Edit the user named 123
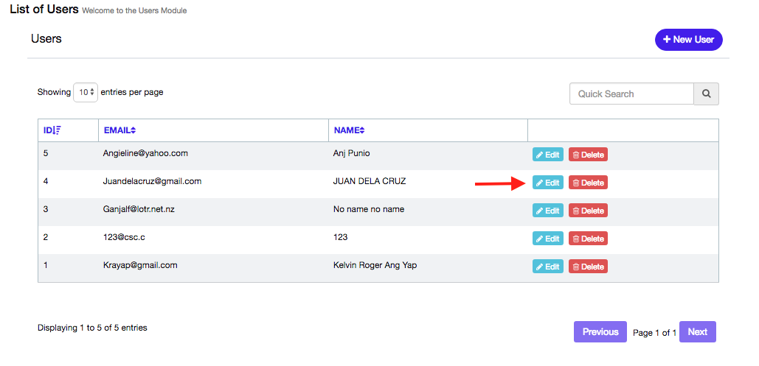The height and width of the screenshot is (366, 759). coord(547,239)
